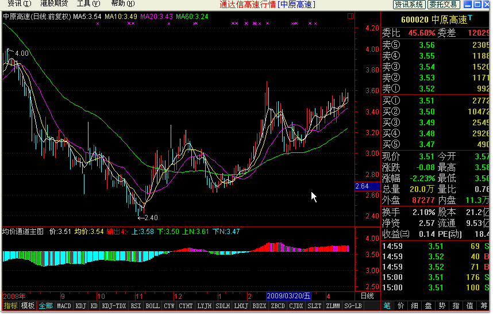Viewport: 493px width, 315px height.
Task: Click the 卖① price 3.52
Action: pos(427,89)
